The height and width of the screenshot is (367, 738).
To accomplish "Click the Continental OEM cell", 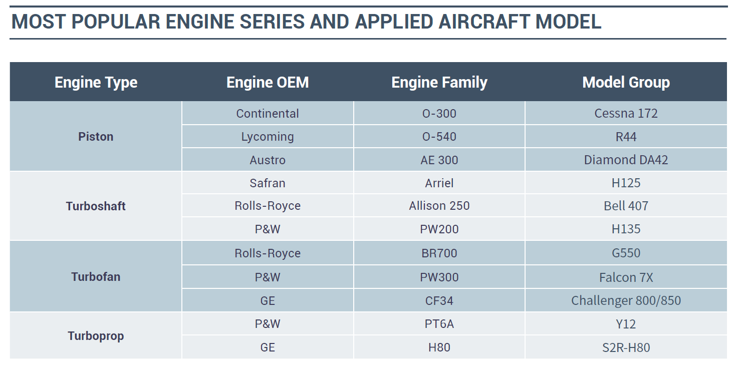I will point(268,114).
